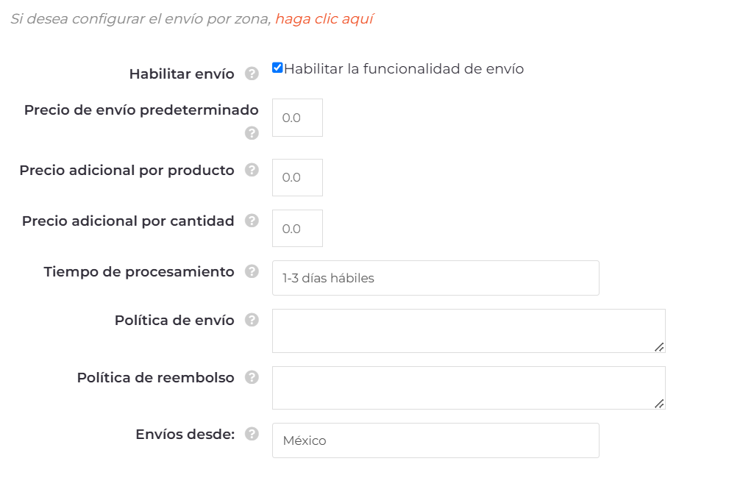Open the Envíos desde country dropdown
The height and width of the screenshot is (489, 754).
435,440
